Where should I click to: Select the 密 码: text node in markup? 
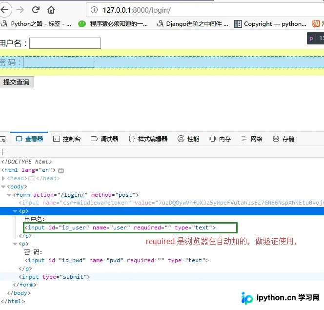pyautogui.click(x=33, y=252)
